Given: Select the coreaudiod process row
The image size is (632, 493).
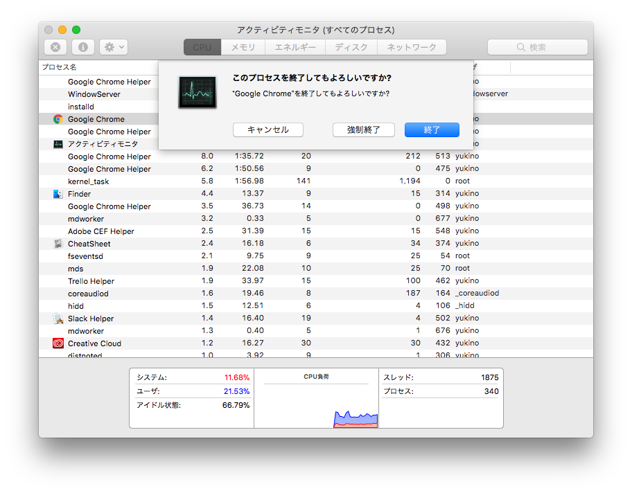Looking at the screenshot, I should pyautogui.click(x=316, y=294).
